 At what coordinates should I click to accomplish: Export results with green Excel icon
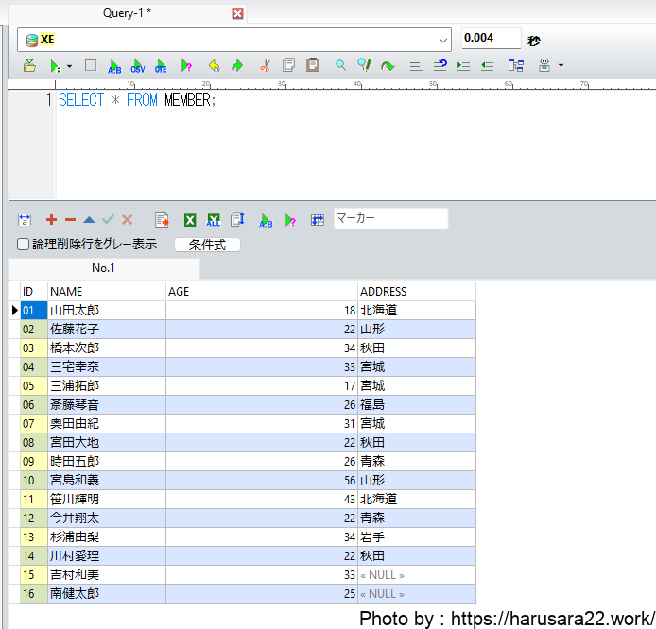190,219
